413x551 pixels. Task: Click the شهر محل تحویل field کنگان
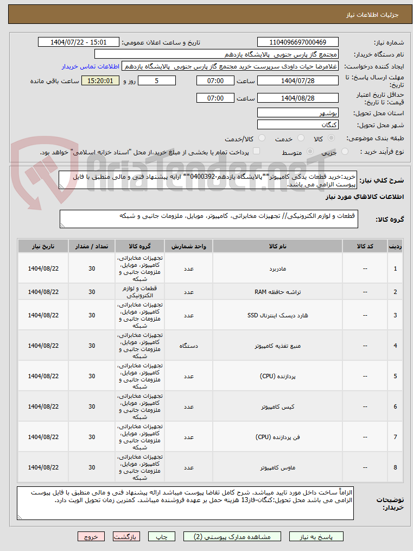click(x=297, y=125)
